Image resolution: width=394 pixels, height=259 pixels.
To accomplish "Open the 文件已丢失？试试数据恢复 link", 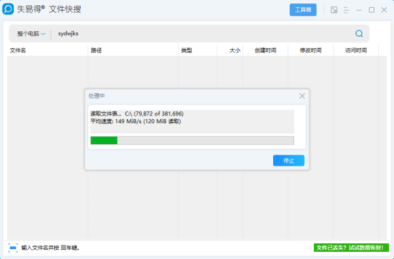I will 351,248.
